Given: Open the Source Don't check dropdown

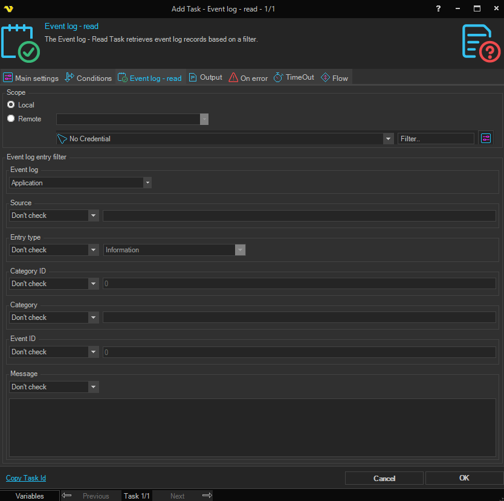Looking at the screenshot, I should (x=93, y=215).
